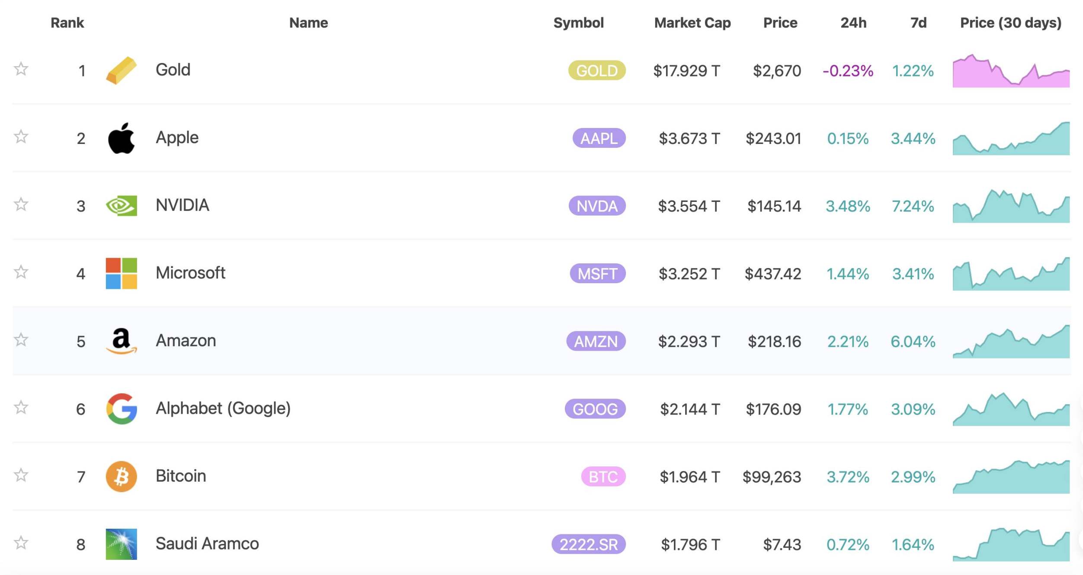Click the AMZN symbol badge
Image resolution: width=1083 pixels, height=575 pixels.
[596, 341]
